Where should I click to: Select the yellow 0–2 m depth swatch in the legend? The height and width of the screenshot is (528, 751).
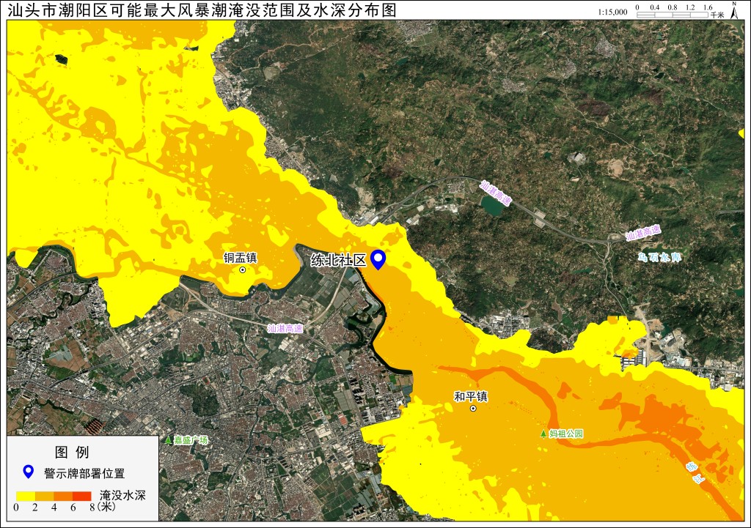tap(26, 497)
